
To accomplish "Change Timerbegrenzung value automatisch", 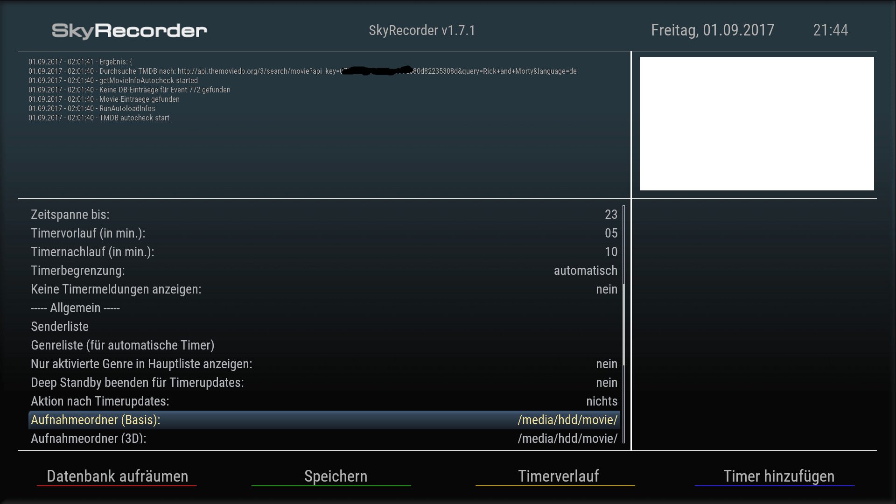I will click(x=585, y=271).
